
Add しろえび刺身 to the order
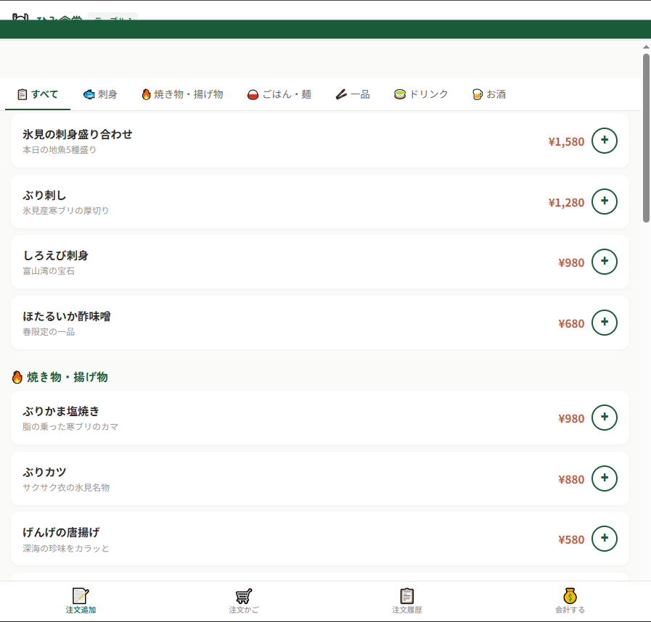(x=604, y=262)
